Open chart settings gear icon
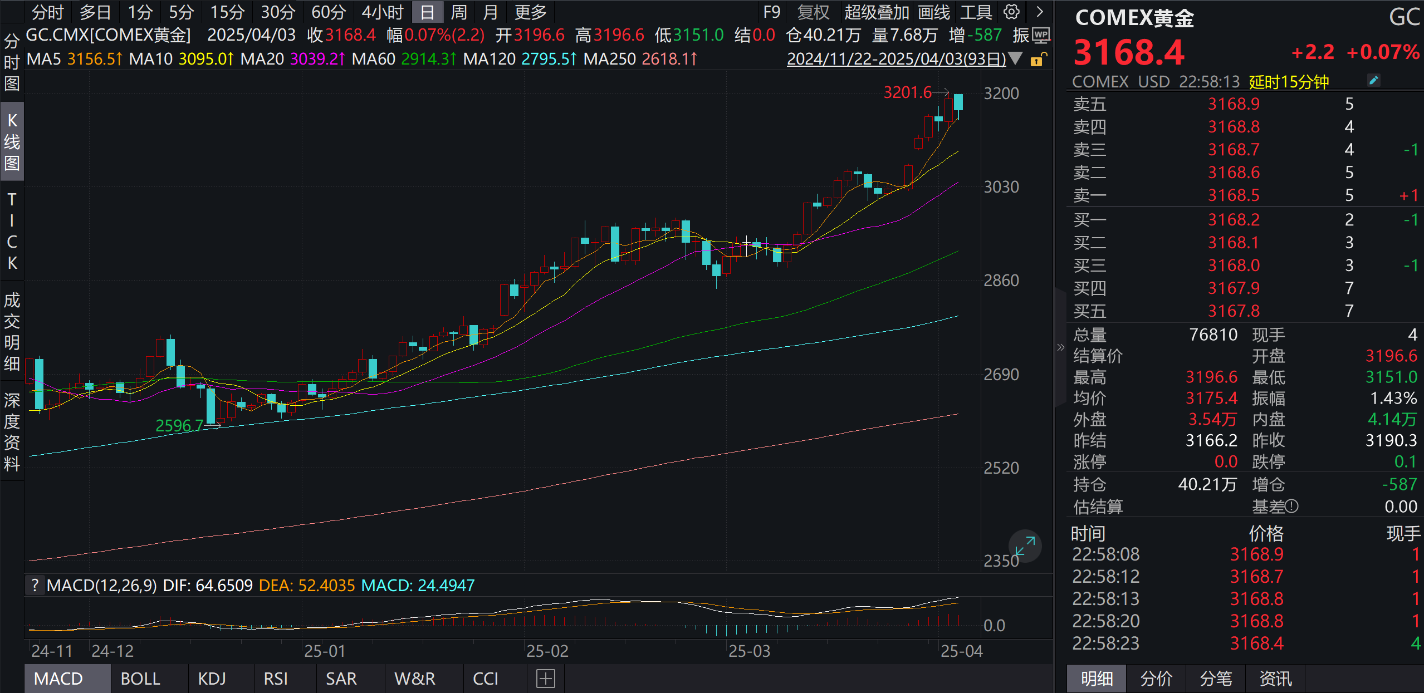 (x=1011, y=12)
